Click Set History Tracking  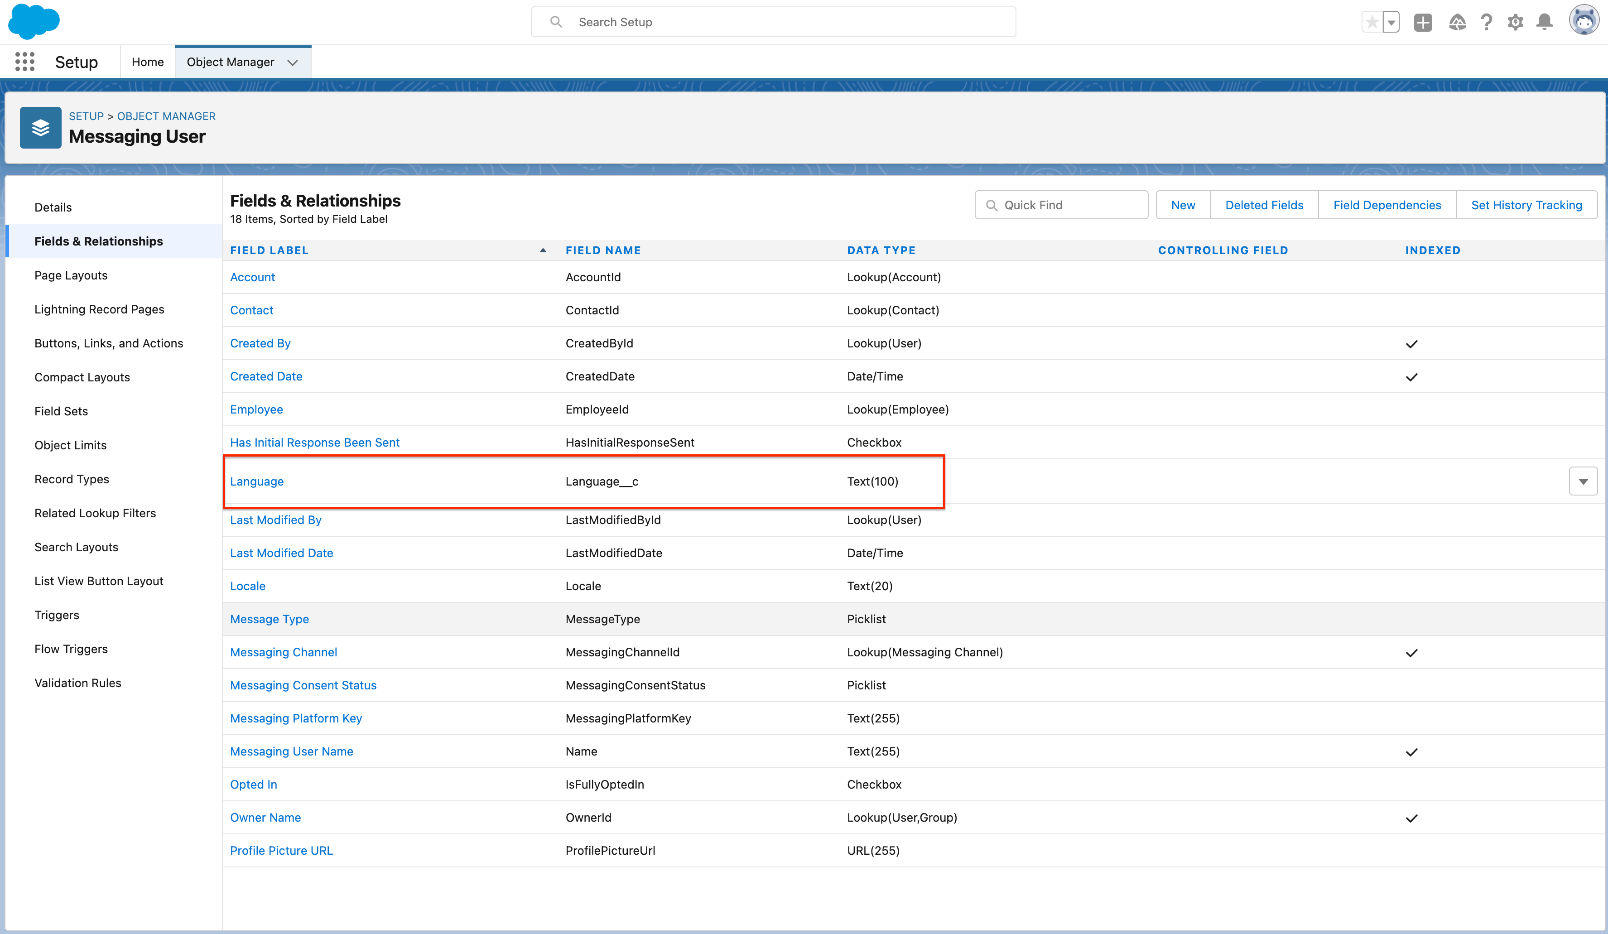coord(1526,205)
